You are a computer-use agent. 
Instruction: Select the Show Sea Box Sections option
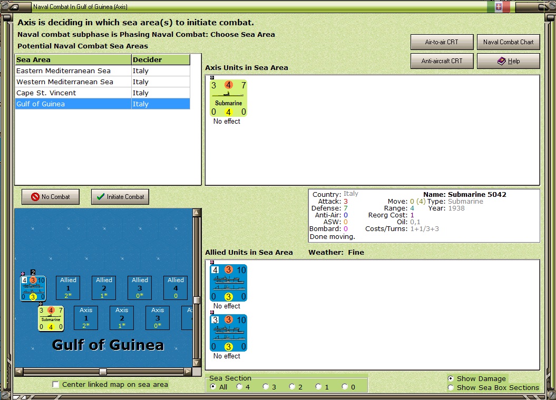tap(451, 387)
